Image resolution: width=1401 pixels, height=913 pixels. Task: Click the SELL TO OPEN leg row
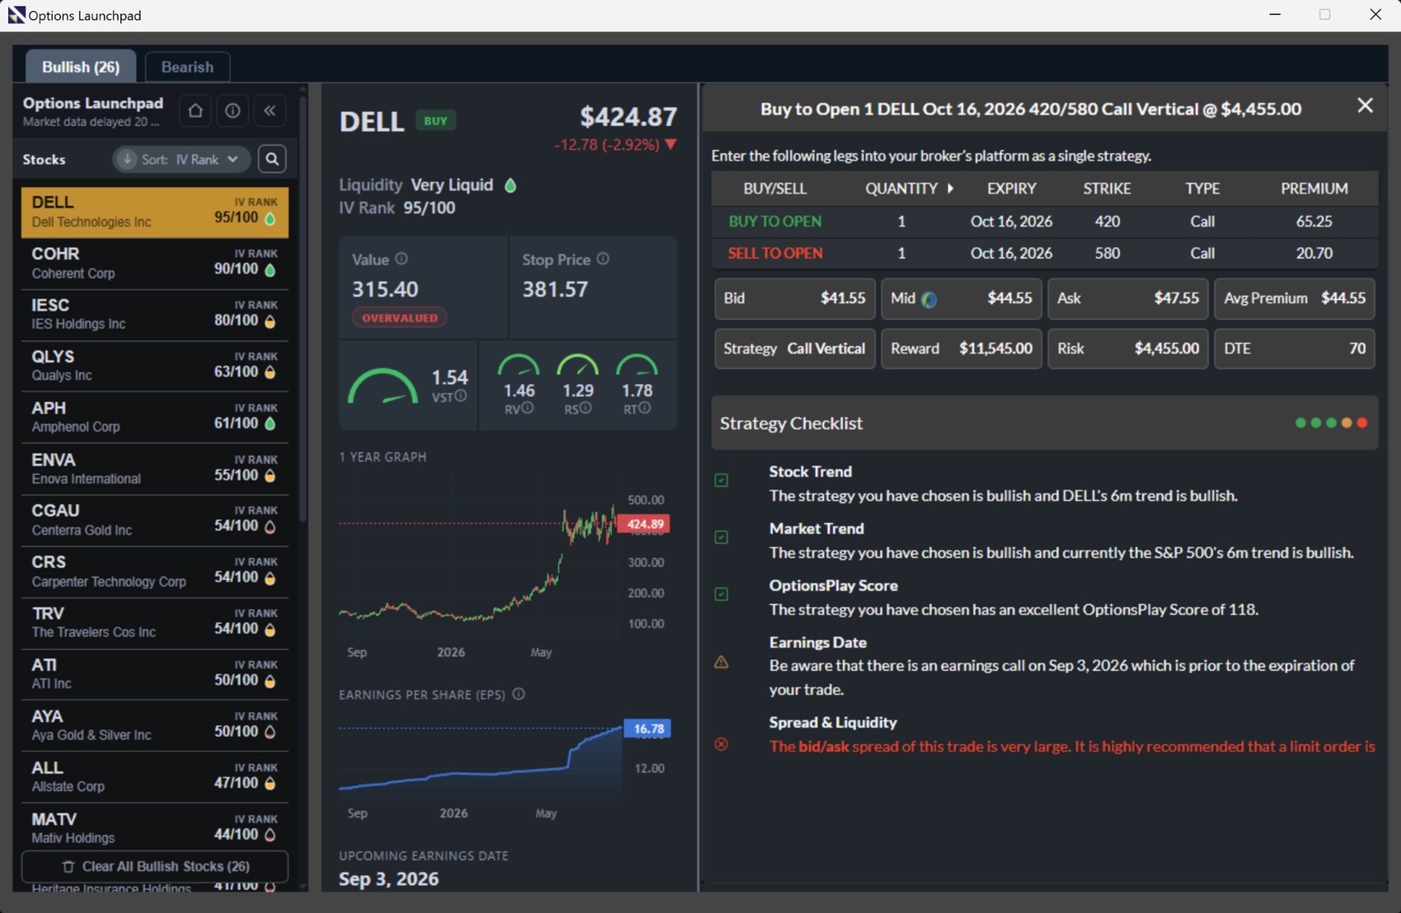point(1044,253)
